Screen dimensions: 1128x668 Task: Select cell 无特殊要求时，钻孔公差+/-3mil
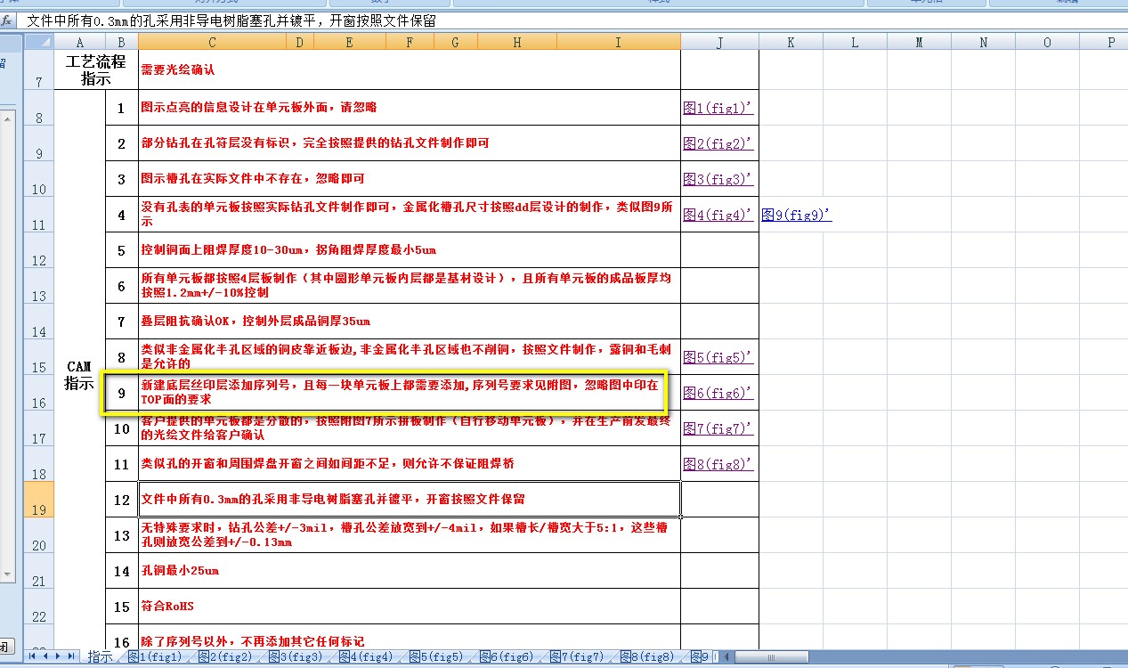tap(410, 535)
